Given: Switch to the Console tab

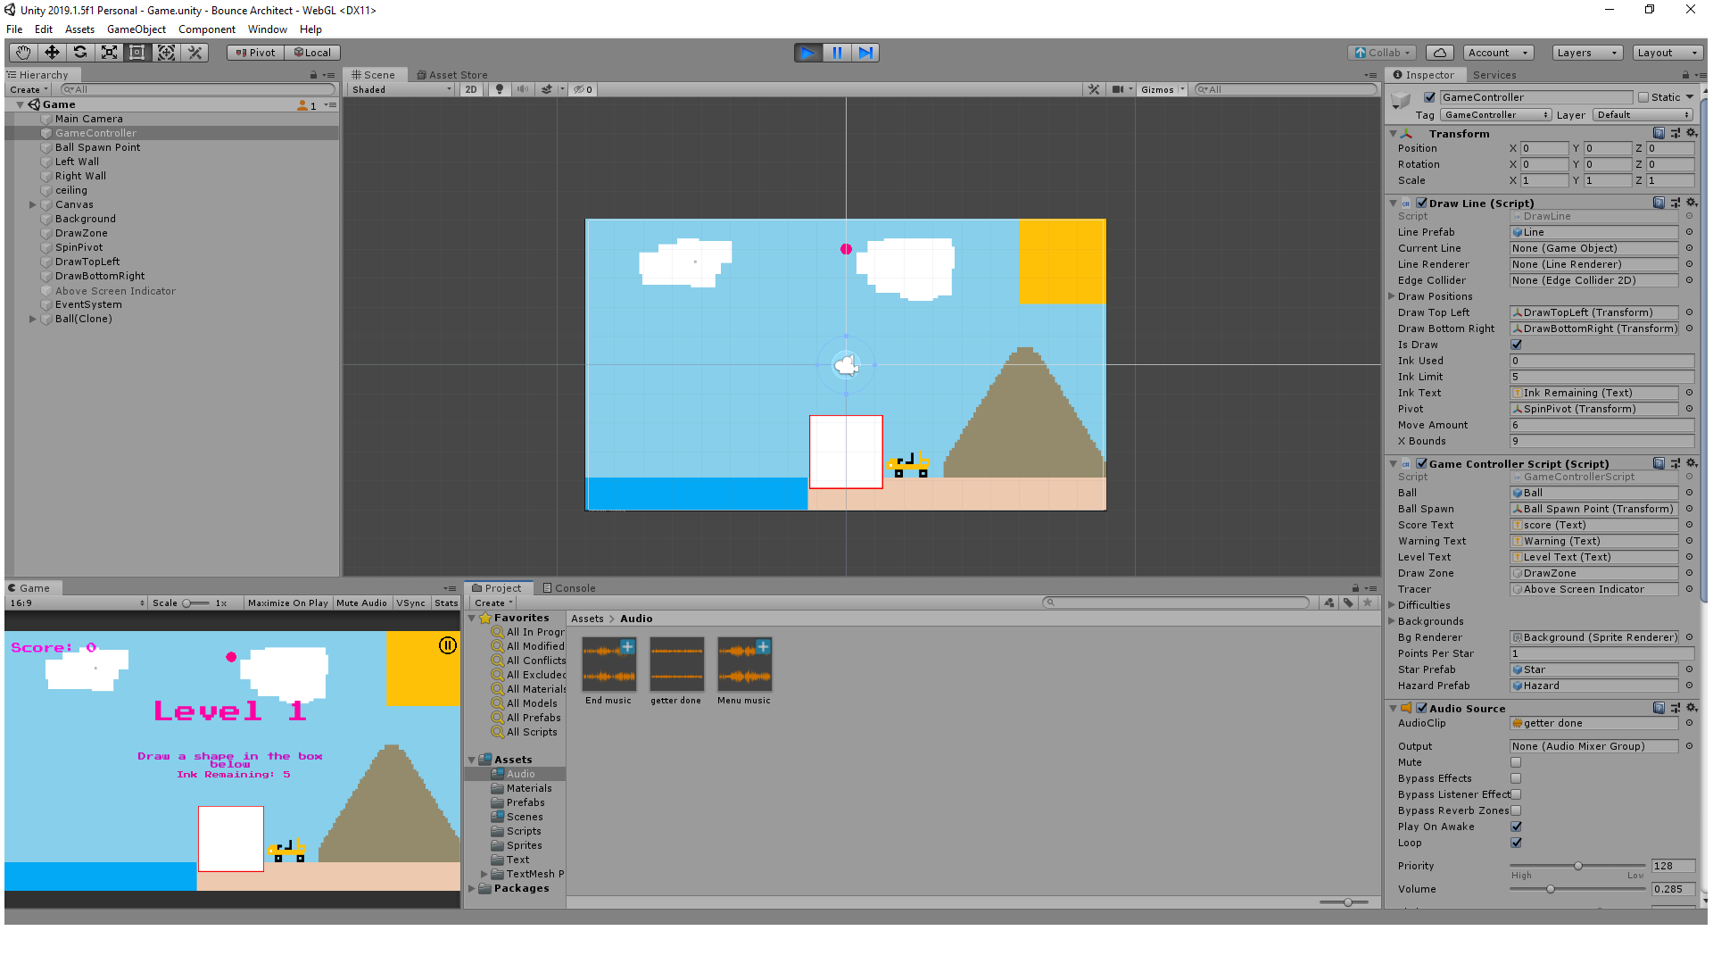Looking at the screenshot, I should 569,588.
